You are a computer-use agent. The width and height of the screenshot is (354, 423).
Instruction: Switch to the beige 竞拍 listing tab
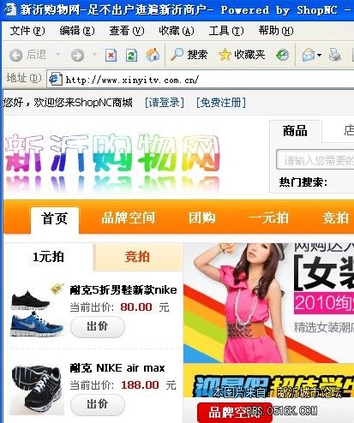137,257
